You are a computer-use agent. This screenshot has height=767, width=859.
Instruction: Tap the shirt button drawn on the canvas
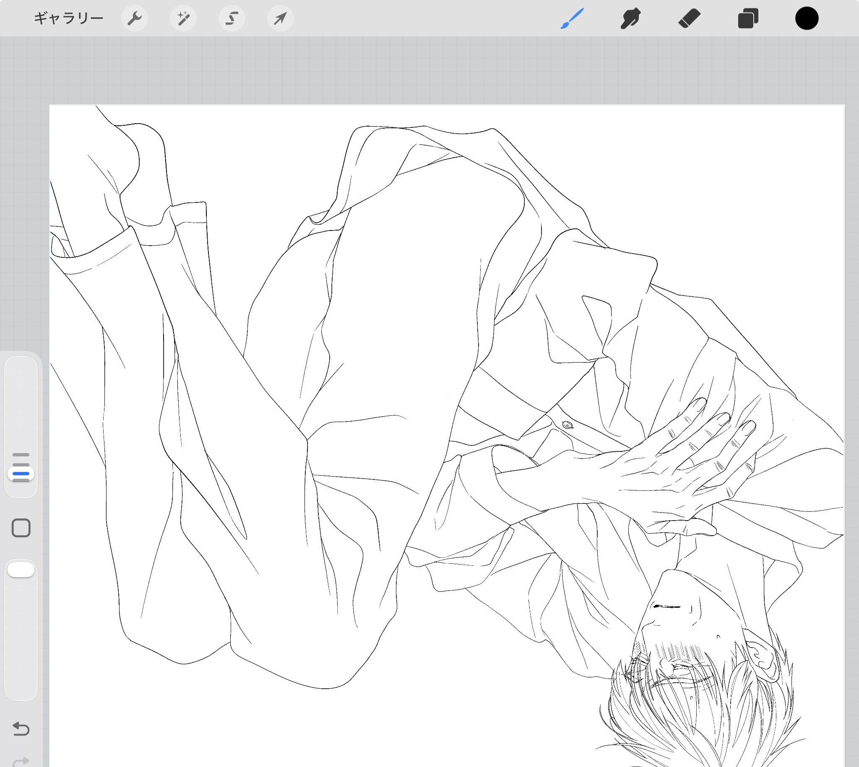[x=567, y=425]
